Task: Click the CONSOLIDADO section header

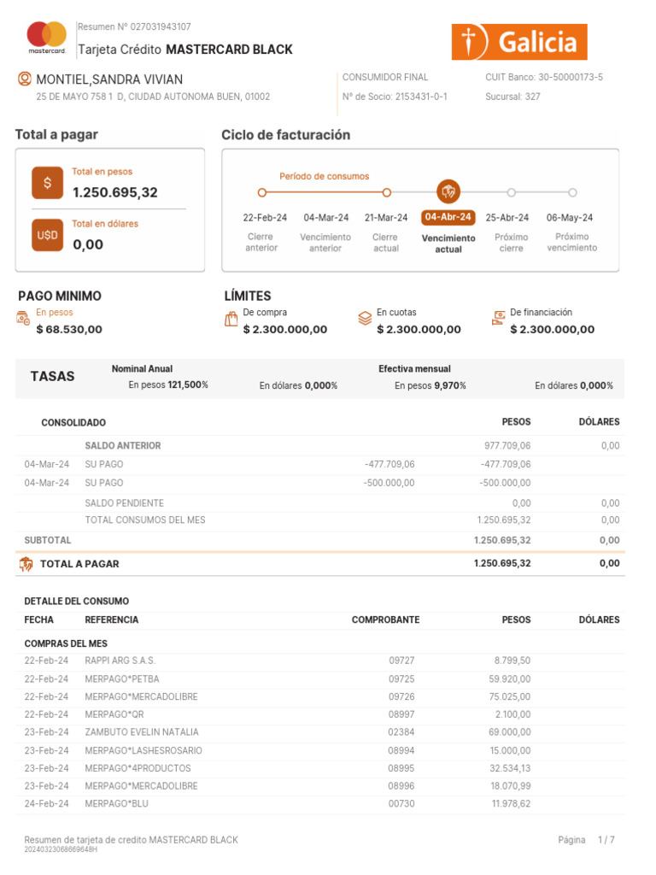Action: tap(73, 423)
